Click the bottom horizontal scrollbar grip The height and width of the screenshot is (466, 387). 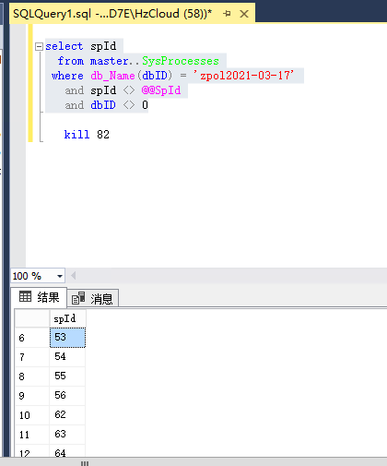(x=85, y=463)
